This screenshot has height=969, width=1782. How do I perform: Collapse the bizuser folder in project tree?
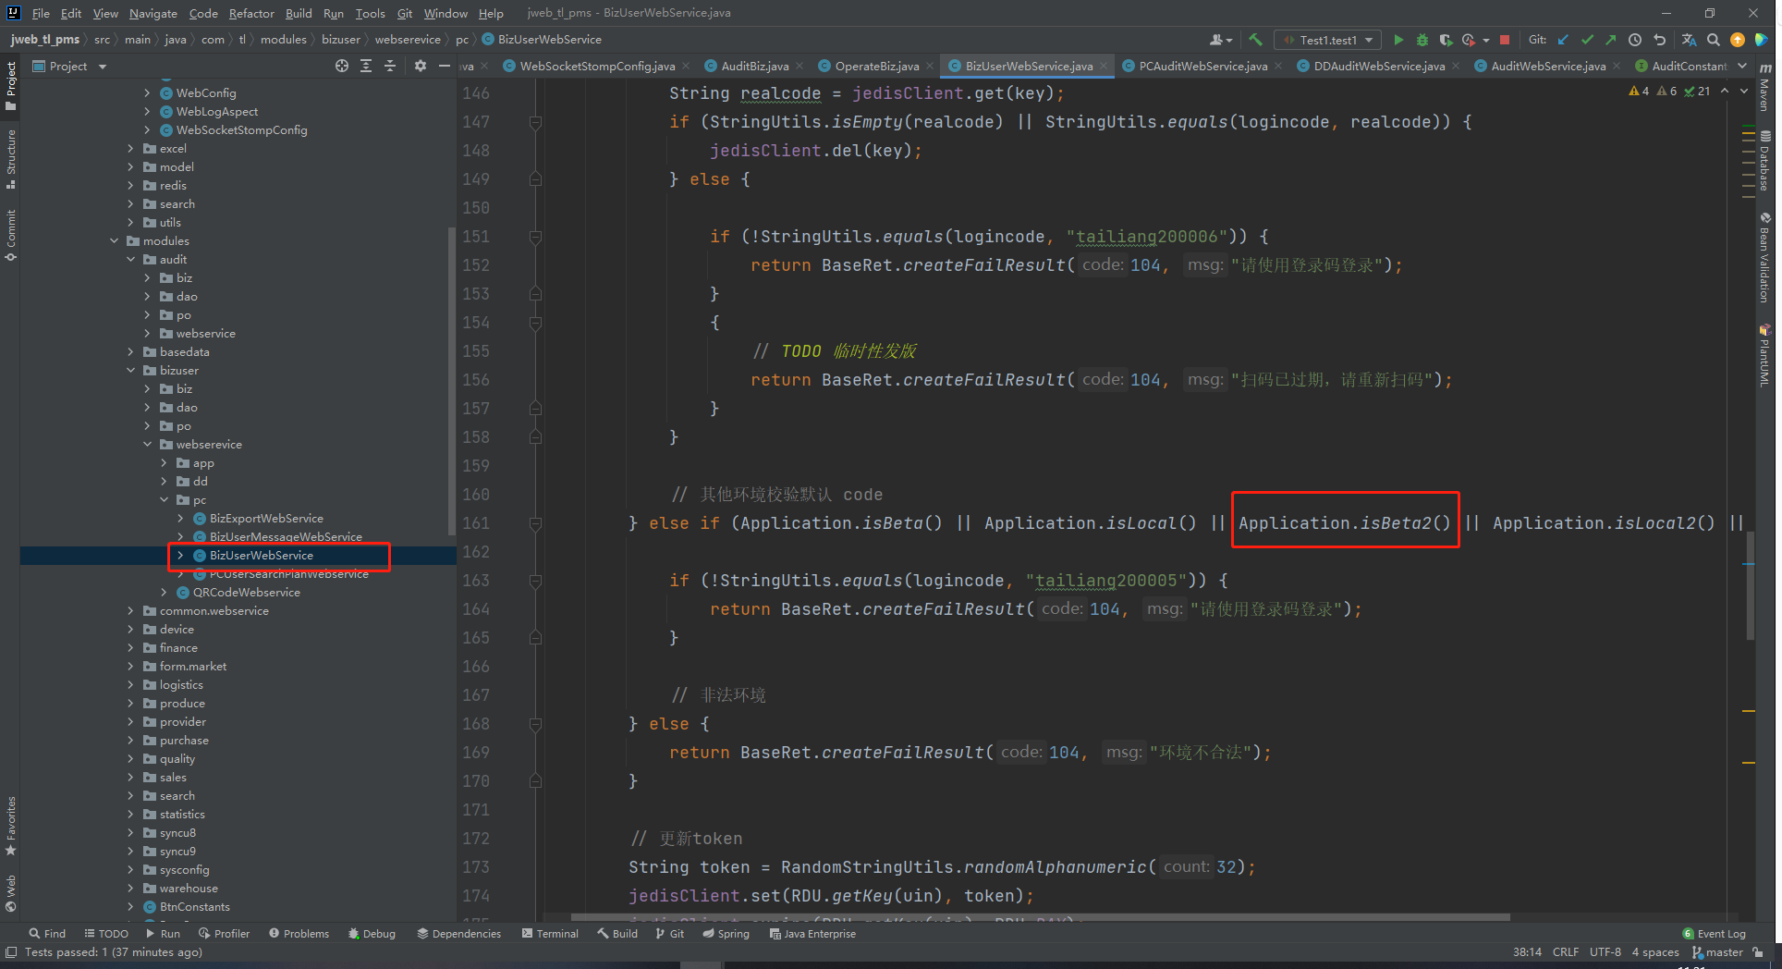[x=131, y=371]
